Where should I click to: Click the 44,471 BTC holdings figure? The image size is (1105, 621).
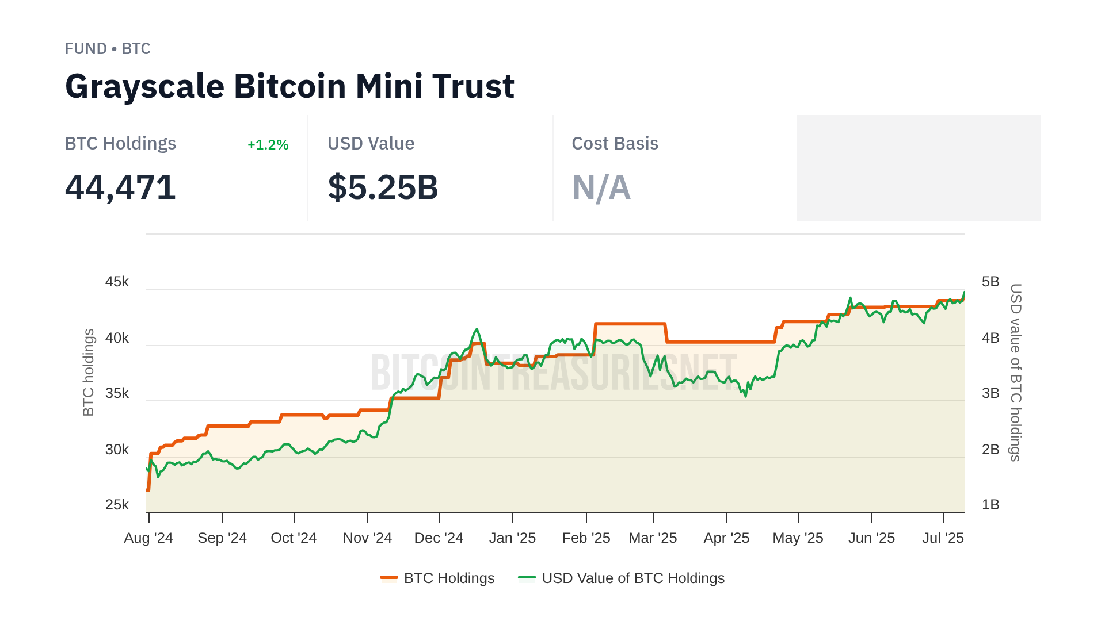(x=120, y=187)
